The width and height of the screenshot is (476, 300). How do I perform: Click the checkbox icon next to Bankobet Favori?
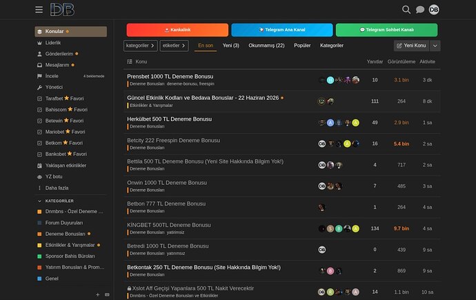(x=39, y=154)
